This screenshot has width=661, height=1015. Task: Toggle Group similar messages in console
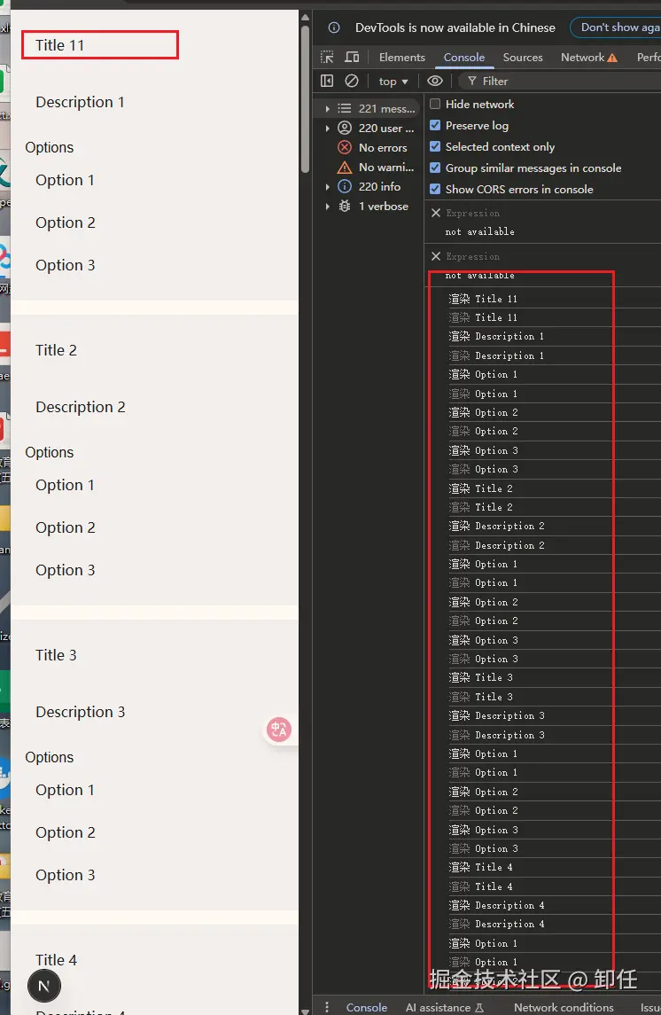pyautogui.click(x=435, y=168)
